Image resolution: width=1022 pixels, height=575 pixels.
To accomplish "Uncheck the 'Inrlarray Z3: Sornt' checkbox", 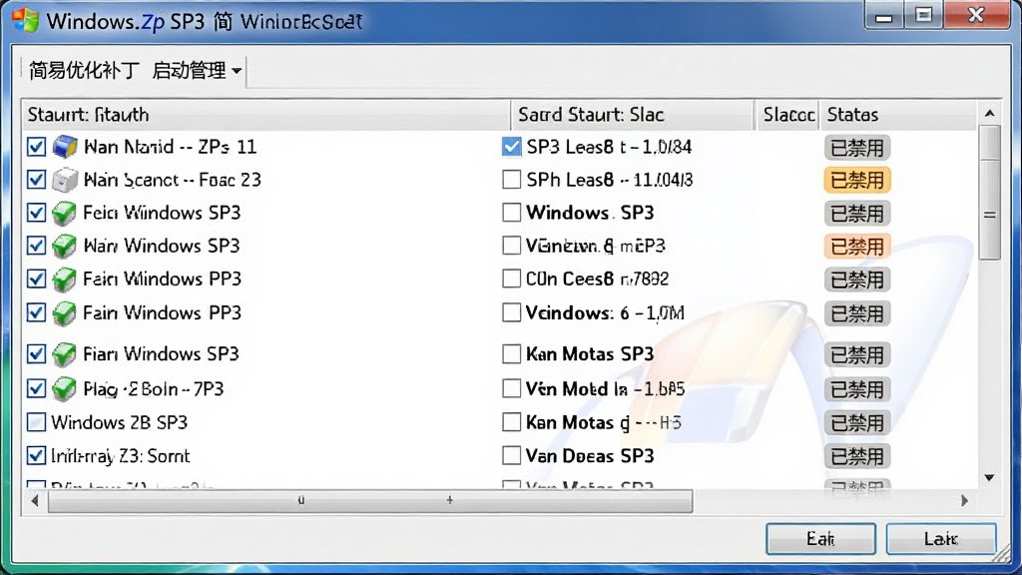I will point(37,455).
